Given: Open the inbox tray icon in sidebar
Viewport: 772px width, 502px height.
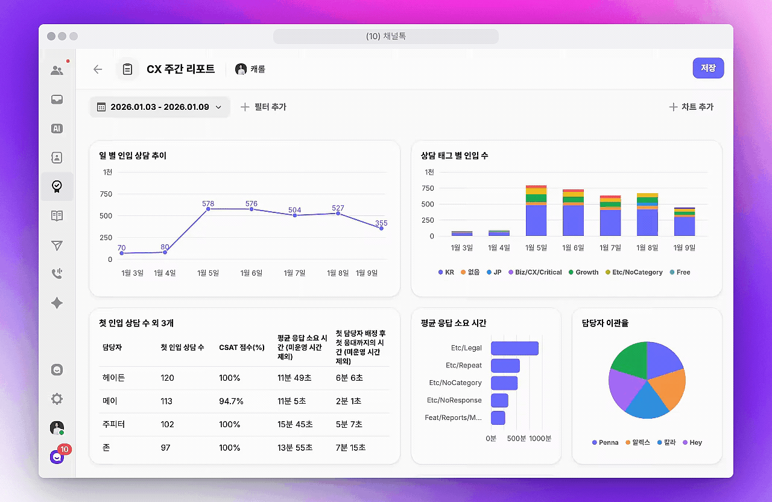Looking at the screenshot, I should coord(57,100).
